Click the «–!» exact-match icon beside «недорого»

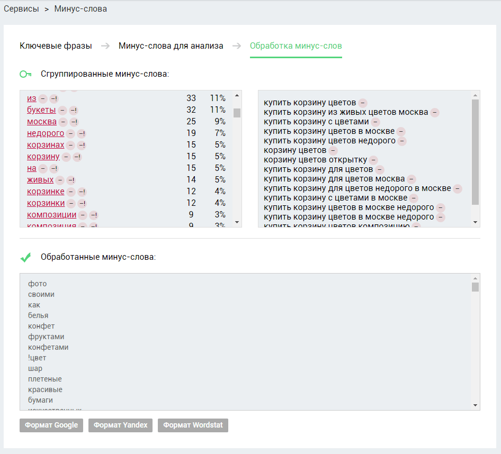[82, 134]
